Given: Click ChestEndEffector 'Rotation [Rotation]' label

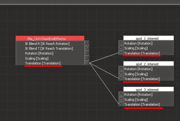Looking at the screenshot, I should [39, 53].
